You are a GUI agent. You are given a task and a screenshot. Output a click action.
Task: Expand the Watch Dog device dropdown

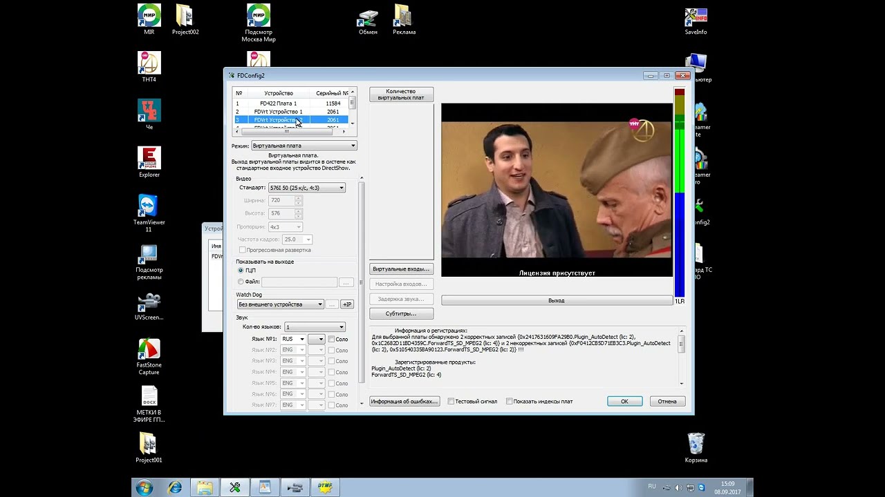coord(280,304)
